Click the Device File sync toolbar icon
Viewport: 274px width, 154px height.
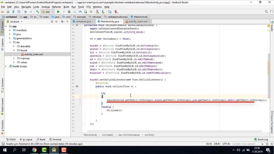(x=110, y=12)
